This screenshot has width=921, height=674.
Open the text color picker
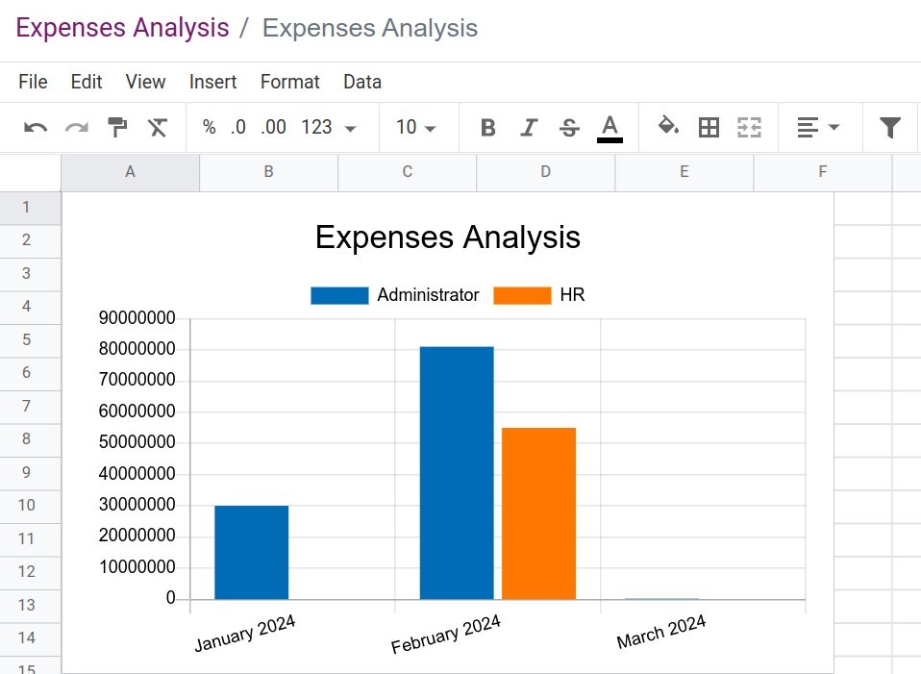(x=610, y=128)
